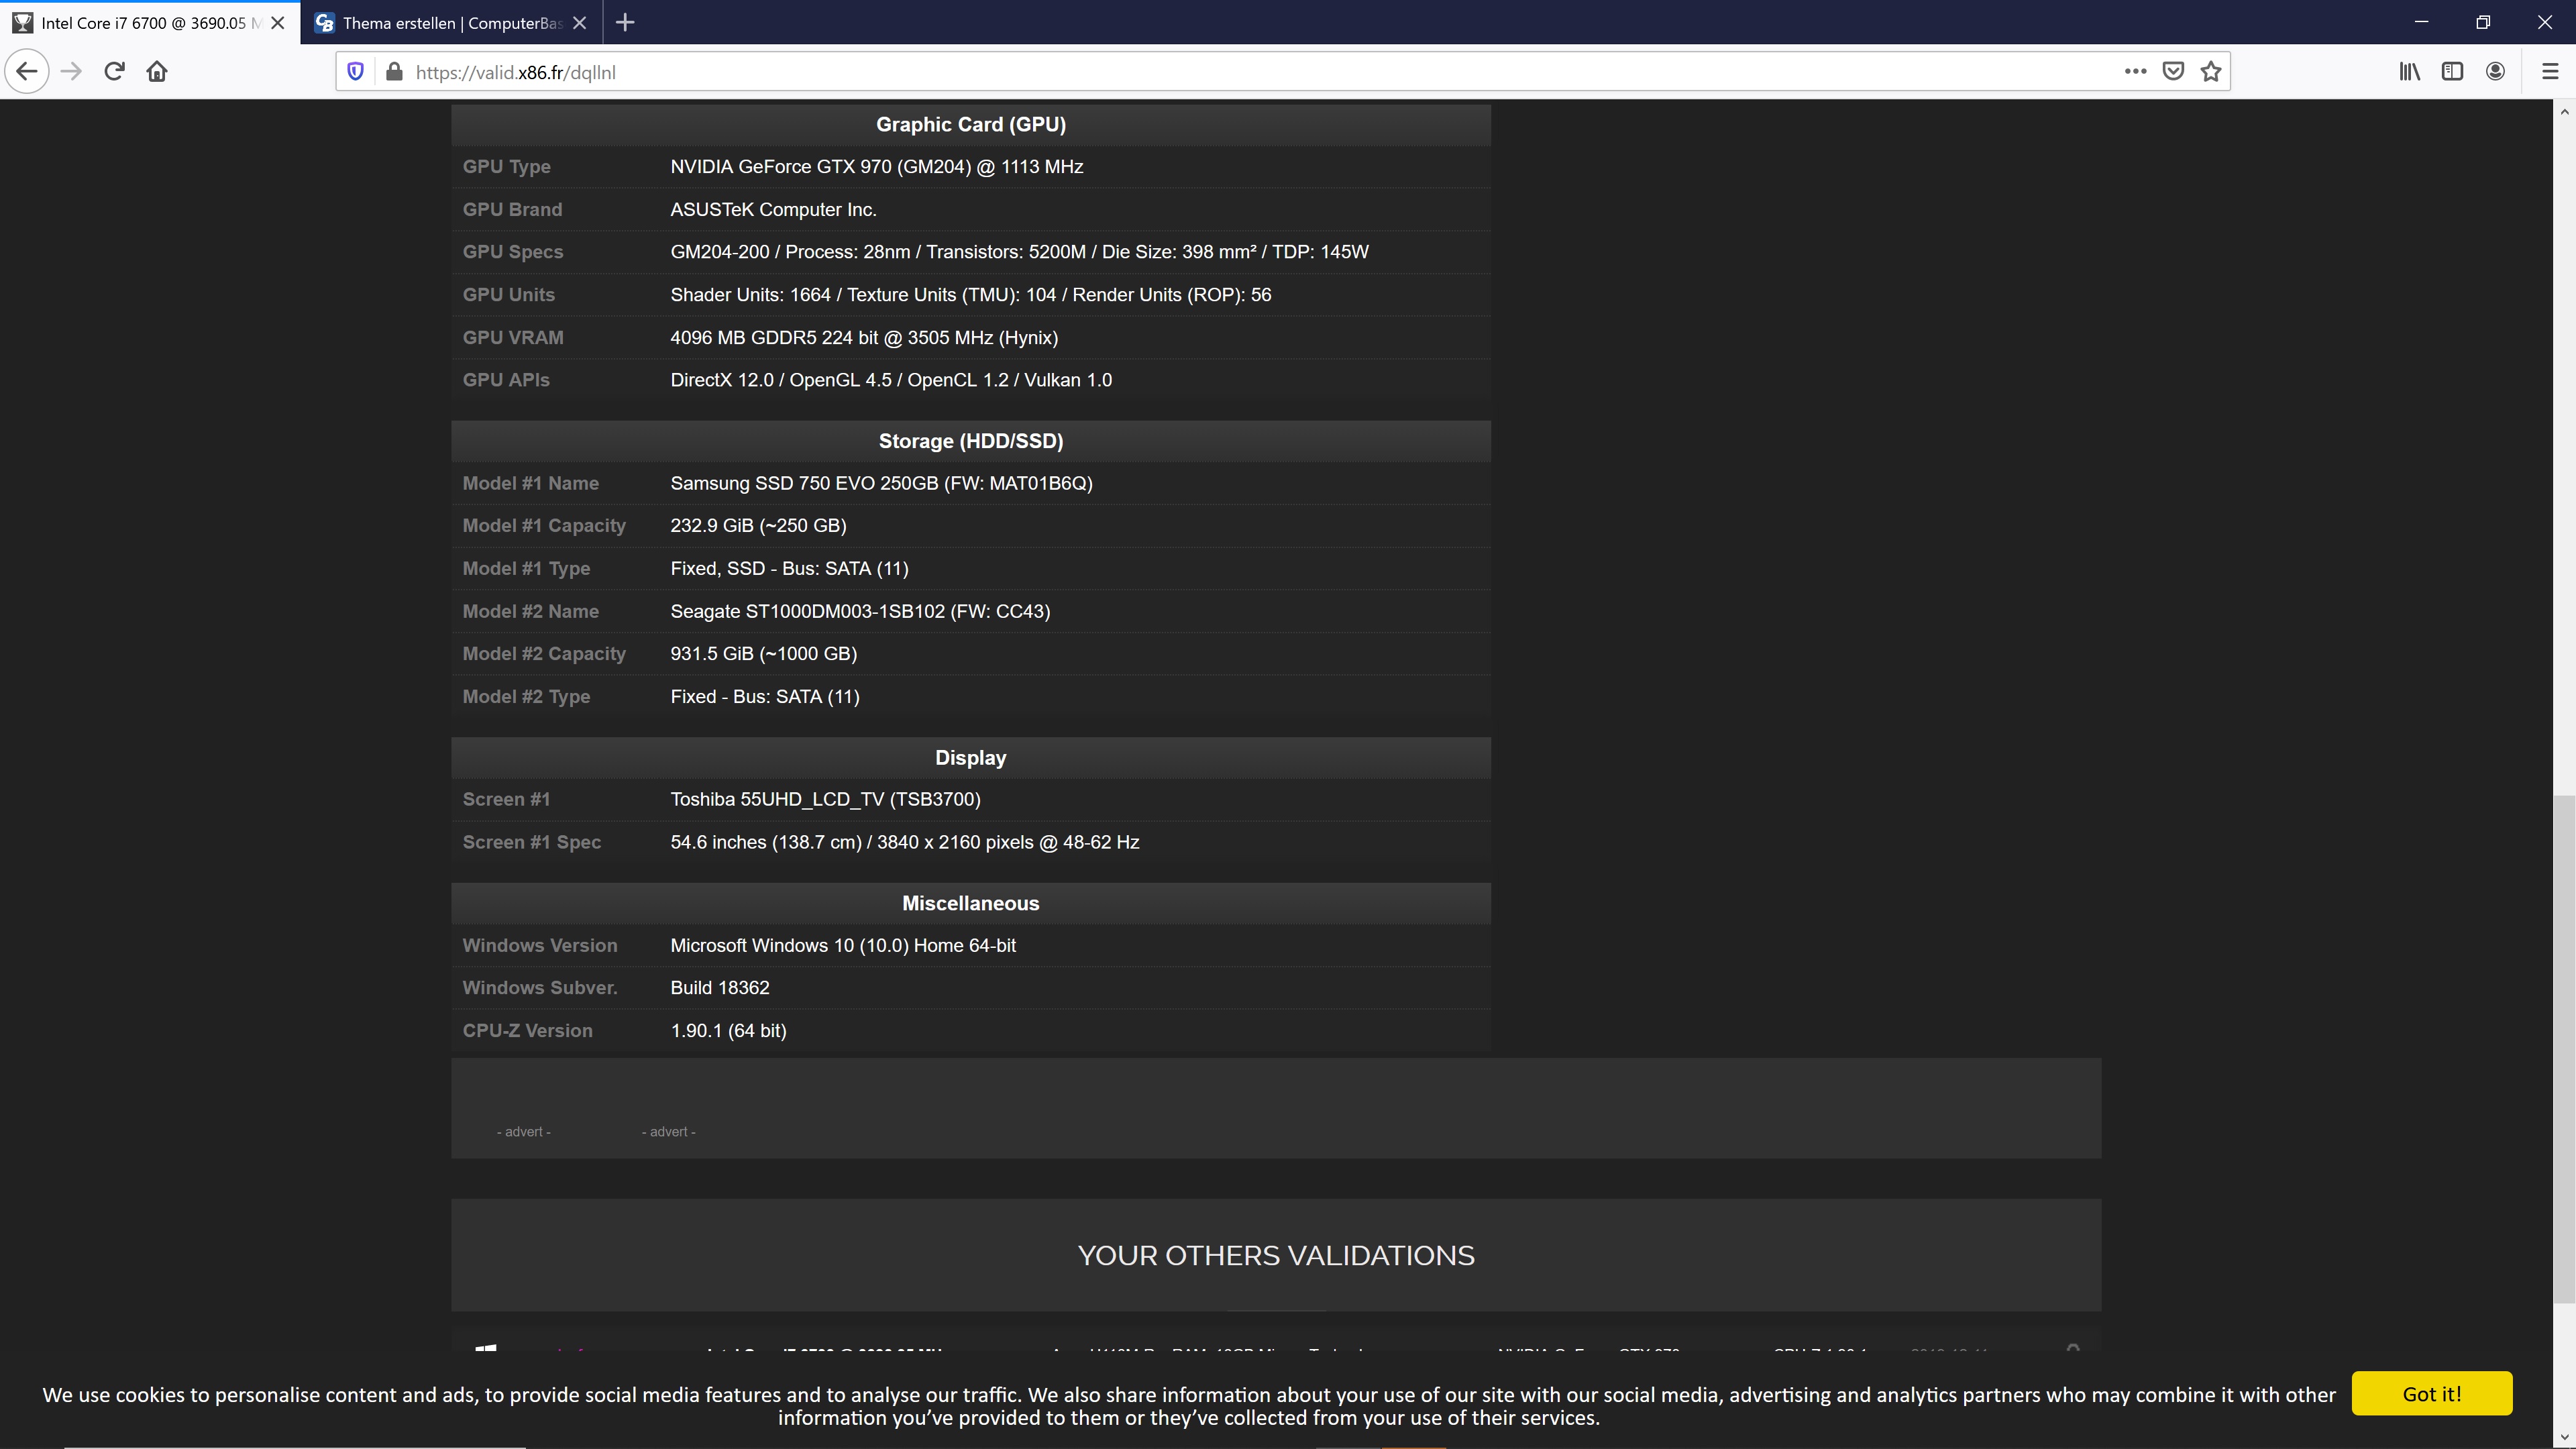2576x1449 pixels.
Task: Toggle the sidebar view icon
Action: pos(2452,71)
